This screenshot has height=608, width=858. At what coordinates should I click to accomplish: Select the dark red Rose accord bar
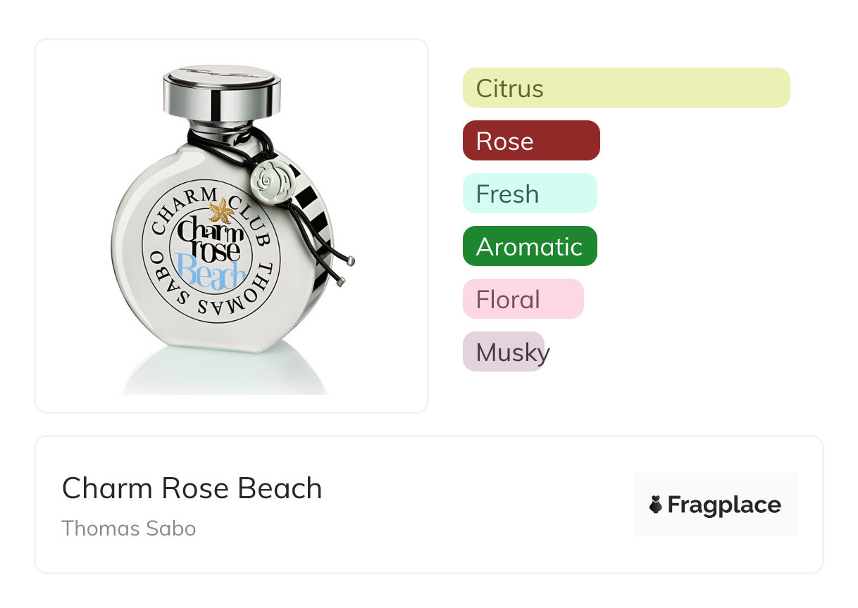click(530, 141)
